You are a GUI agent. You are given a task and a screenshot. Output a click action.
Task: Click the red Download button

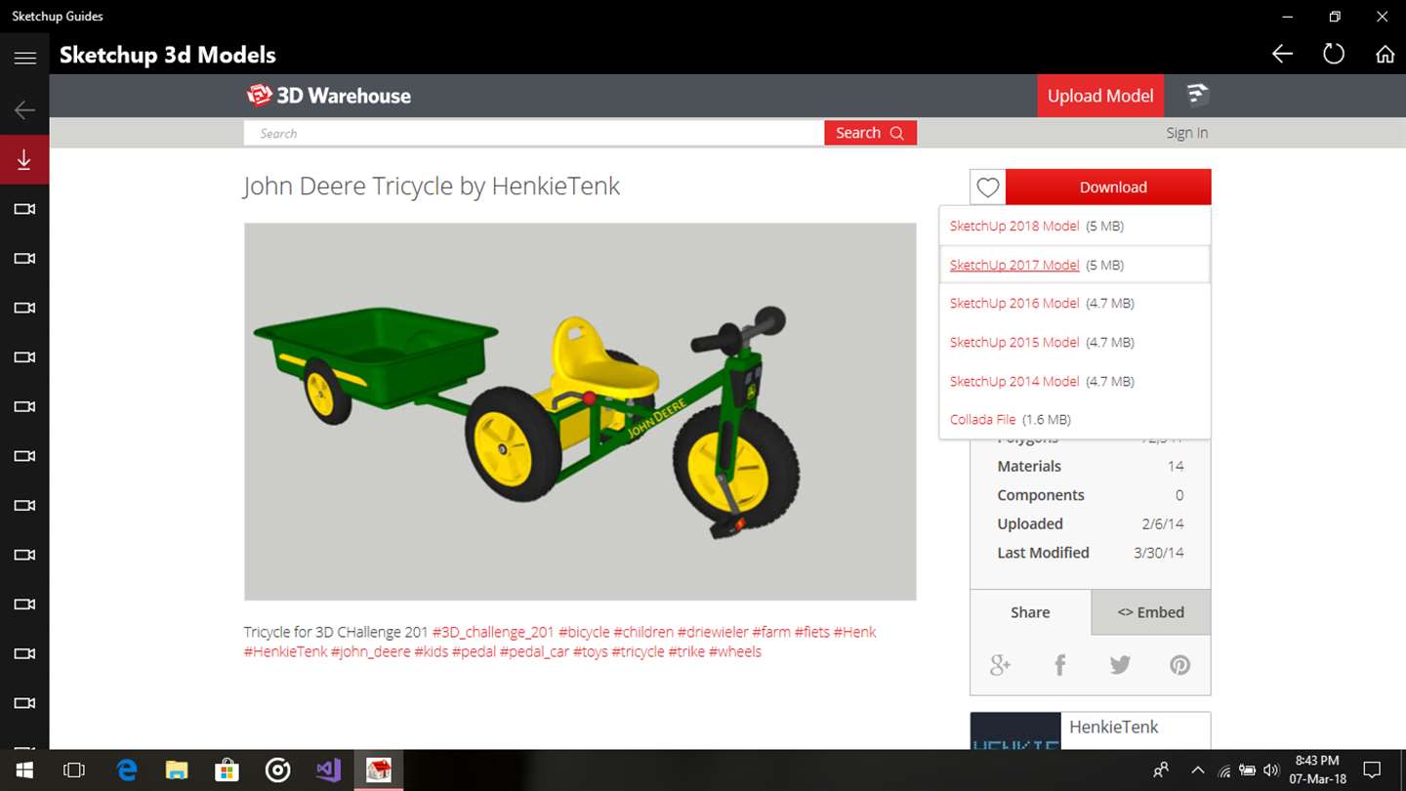coord(1108,187)
